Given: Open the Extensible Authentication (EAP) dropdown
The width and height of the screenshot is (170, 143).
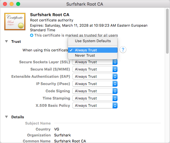Looking at the screenshot, I should tap(95, 76).
